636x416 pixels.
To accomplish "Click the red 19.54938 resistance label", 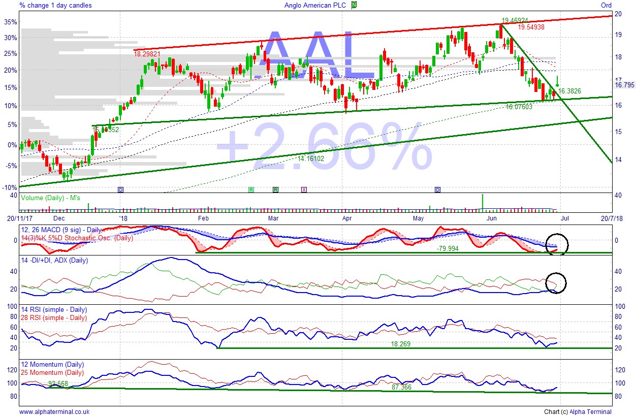I will coord(531,27).
